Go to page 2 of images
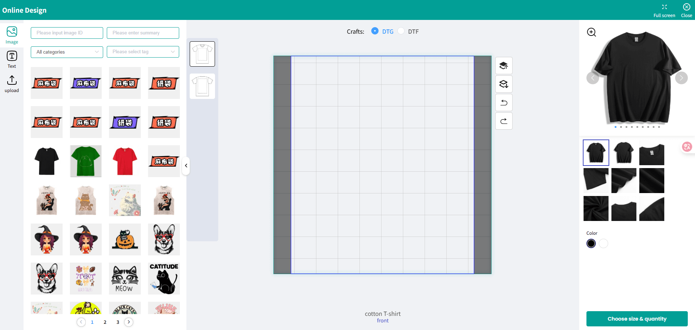Image resolution: width=695 pixels, height=330 pixels. click(105, 322)
